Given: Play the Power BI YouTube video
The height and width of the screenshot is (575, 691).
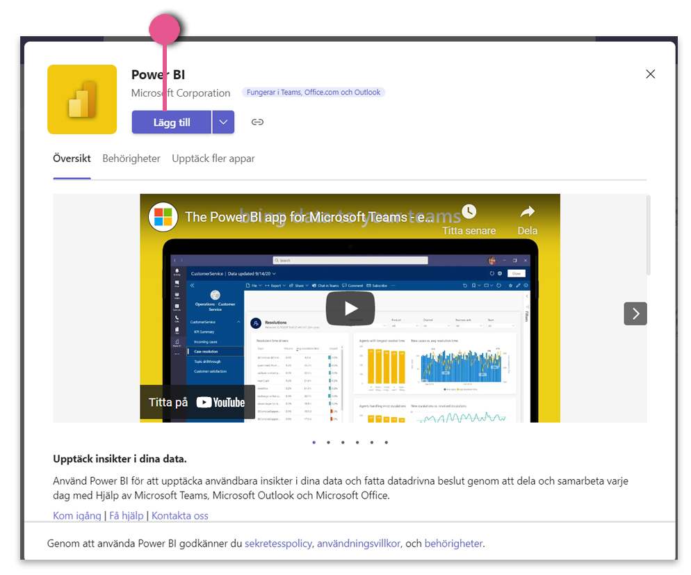Looking at the screenshot, I should [x=350, y=309].
